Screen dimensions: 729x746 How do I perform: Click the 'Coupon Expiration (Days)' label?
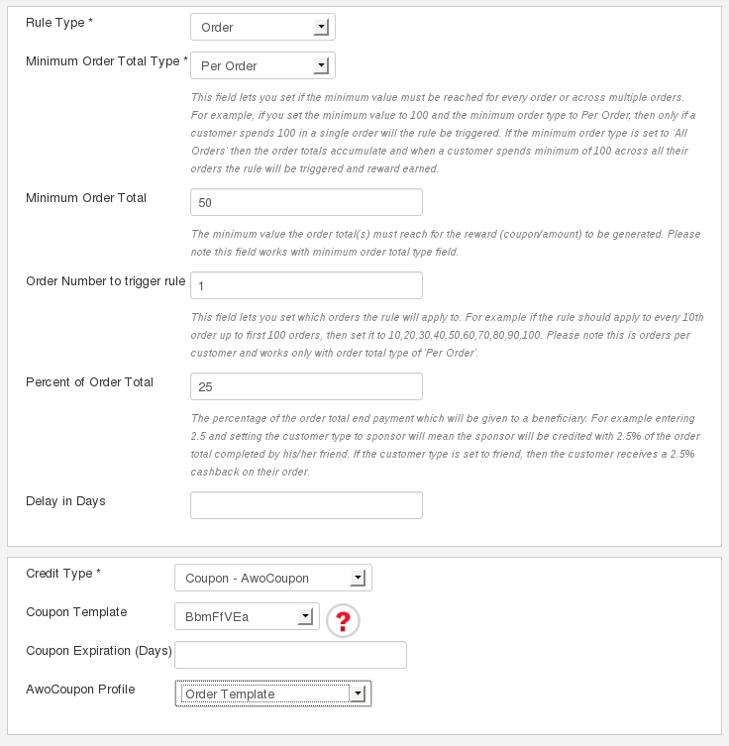(x=99, y=650)
